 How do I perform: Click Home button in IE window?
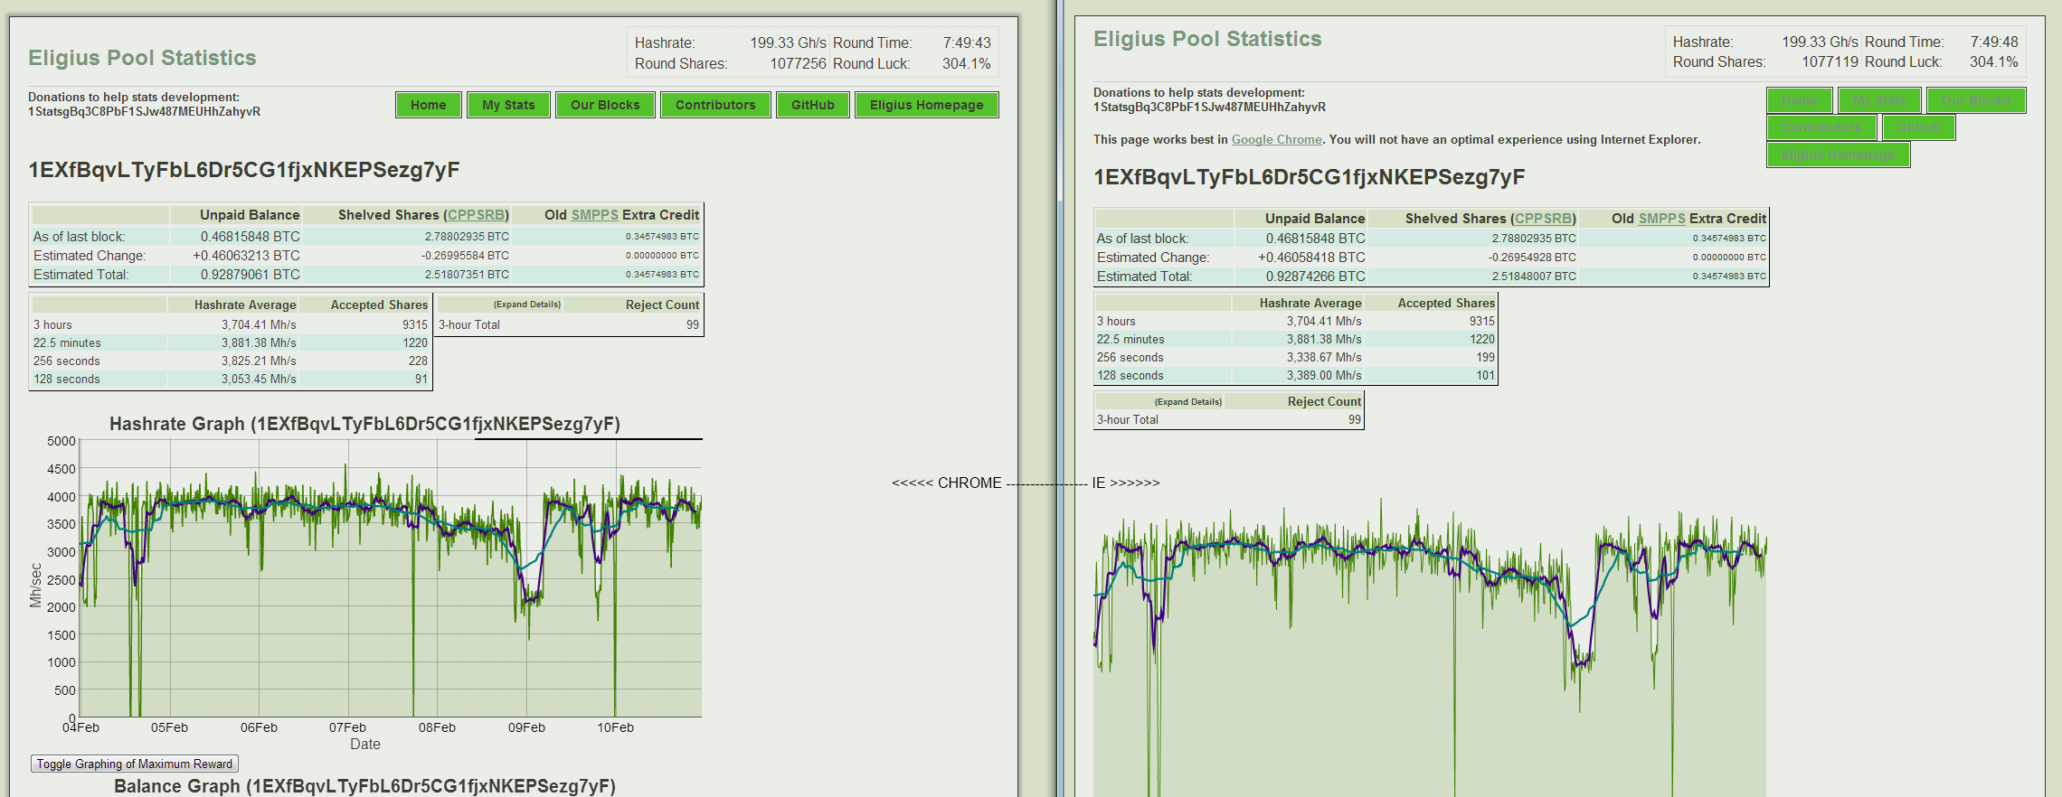[1800, 100]
